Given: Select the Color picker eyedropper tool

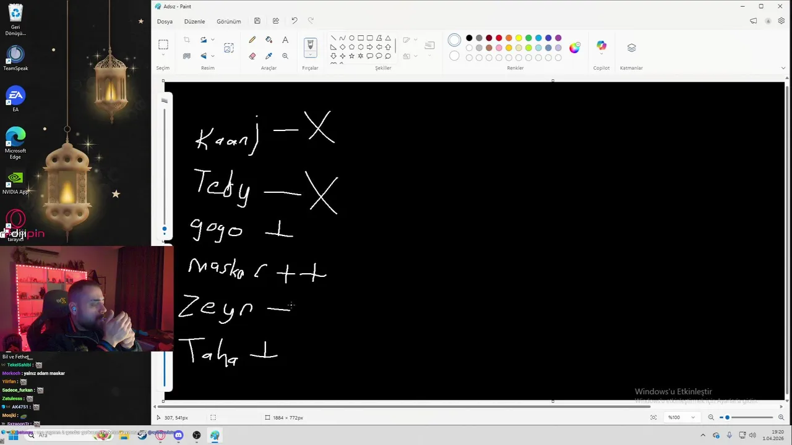Looking at the screenshot, I should 269,56.
